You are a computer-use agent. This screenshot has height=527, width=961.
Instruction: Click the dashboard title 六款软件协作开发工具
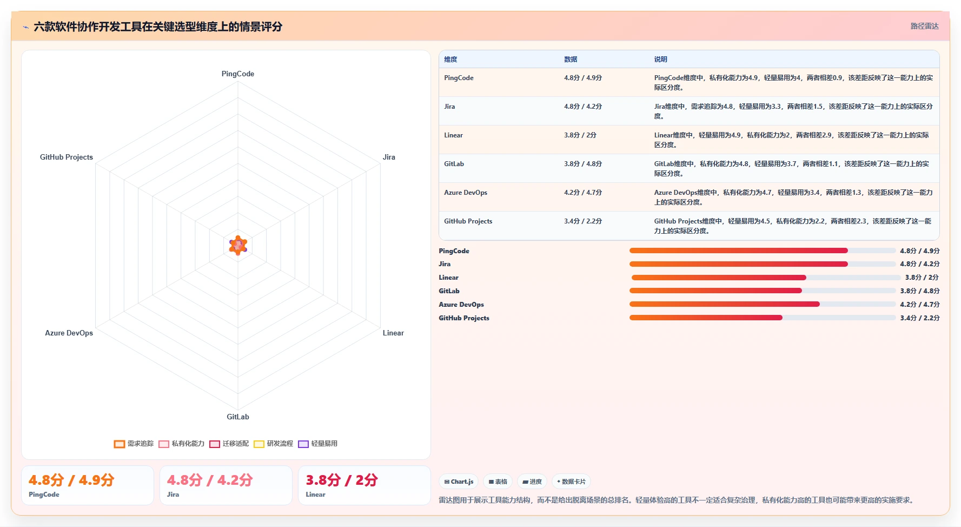click(158, 27)
